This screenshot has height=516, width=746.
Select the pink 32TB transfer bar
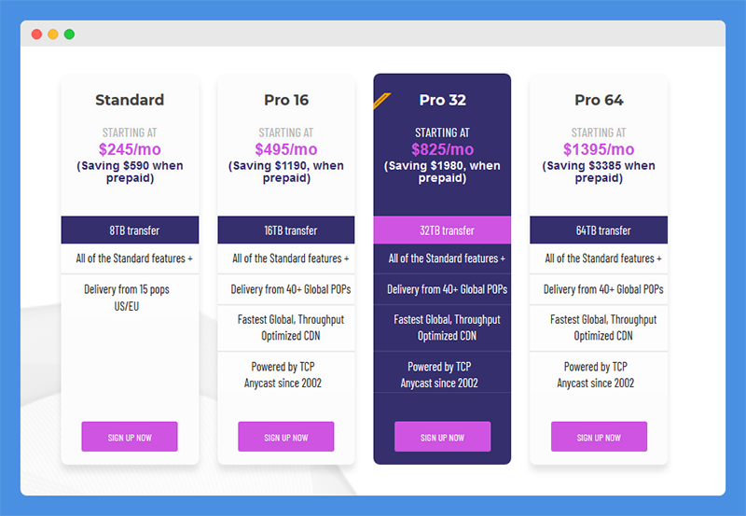[x=442, y=230]
